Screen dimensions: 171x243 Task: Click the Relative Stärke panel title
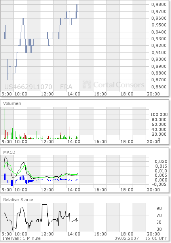18,200
